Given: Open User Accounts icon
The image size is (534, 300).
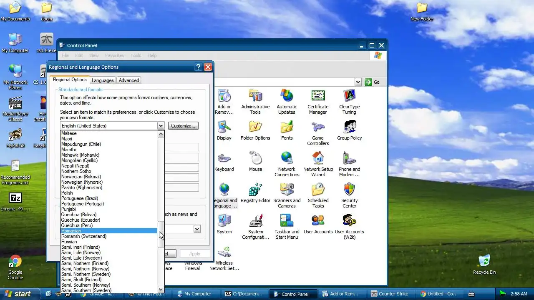Looking at the screenshot, I should tap(318, 224).
